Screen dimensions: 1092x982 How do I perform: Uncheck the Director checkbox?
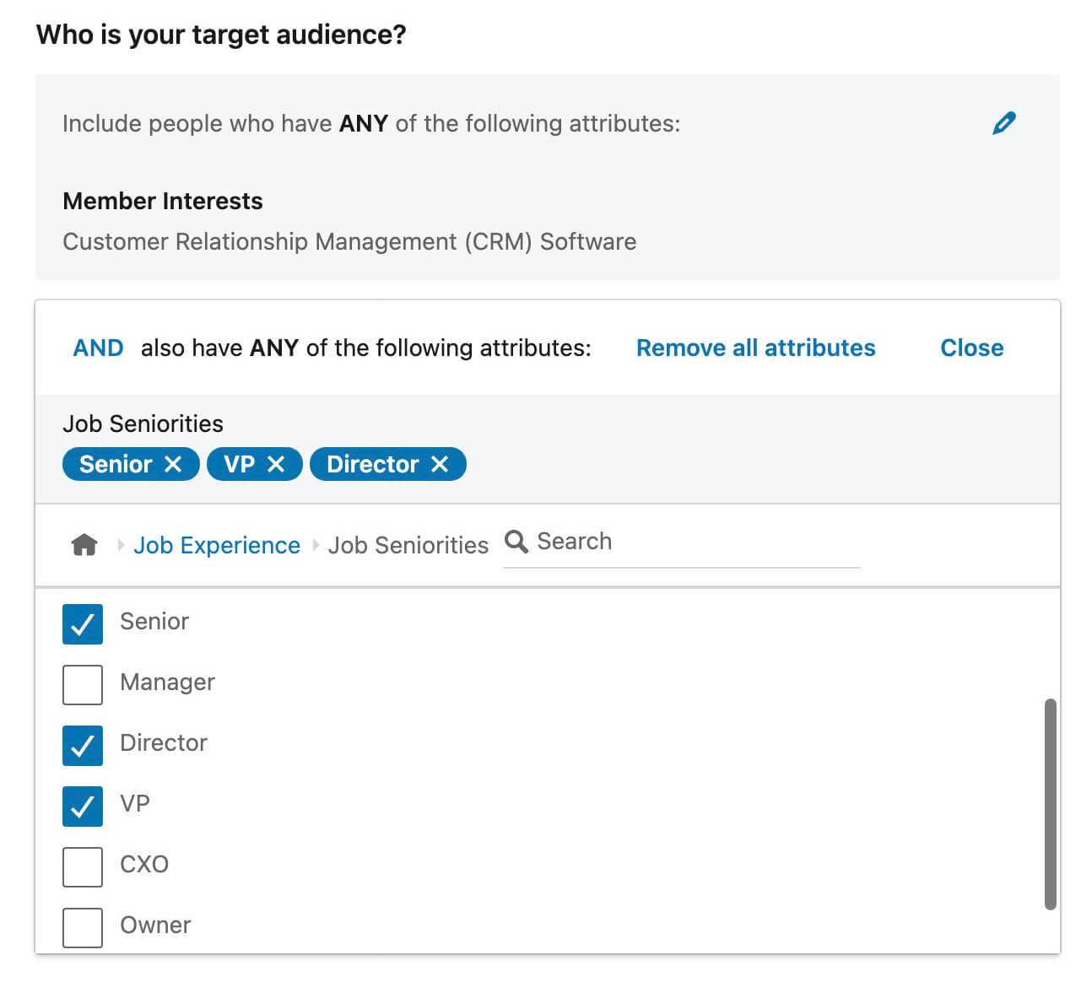pos(83,746)
